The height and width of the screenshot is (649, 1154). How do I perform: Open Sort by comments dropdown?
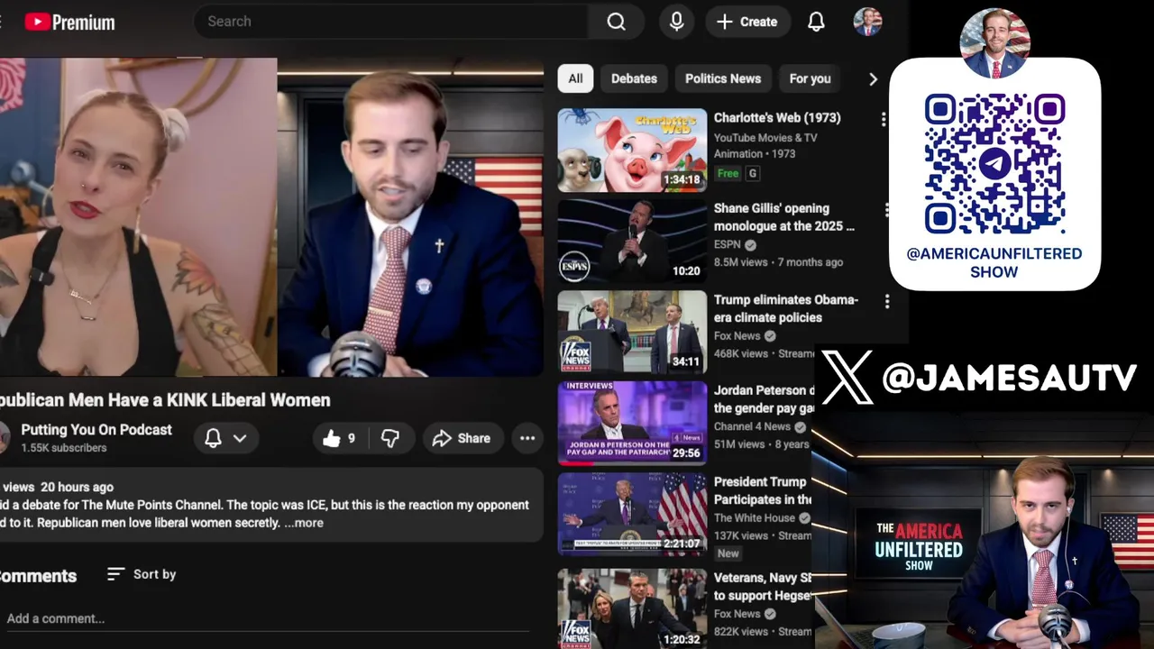point(142,574)
